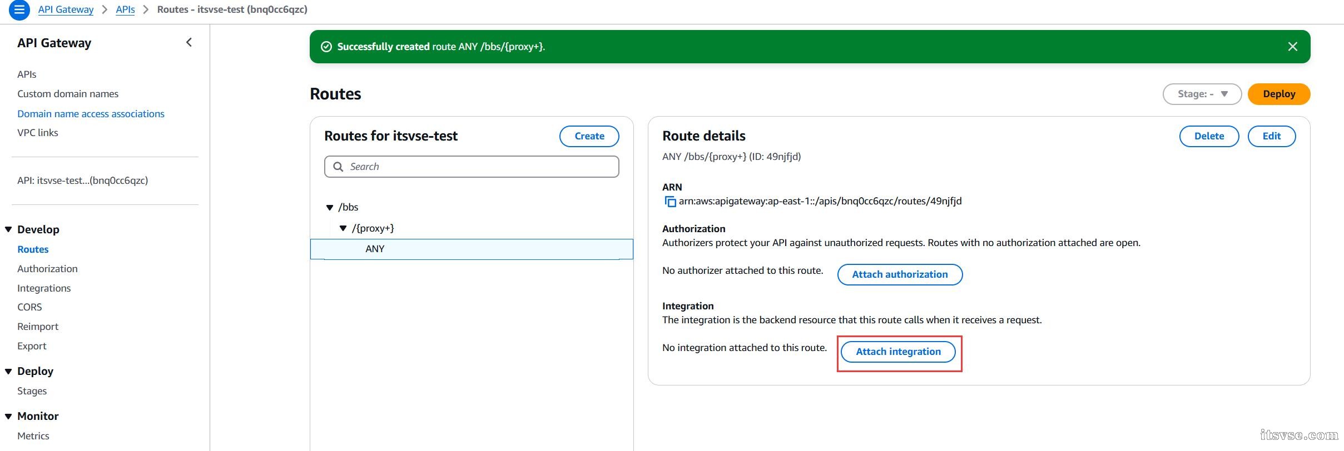Edit the selected route

click(x=1271, y=136)
